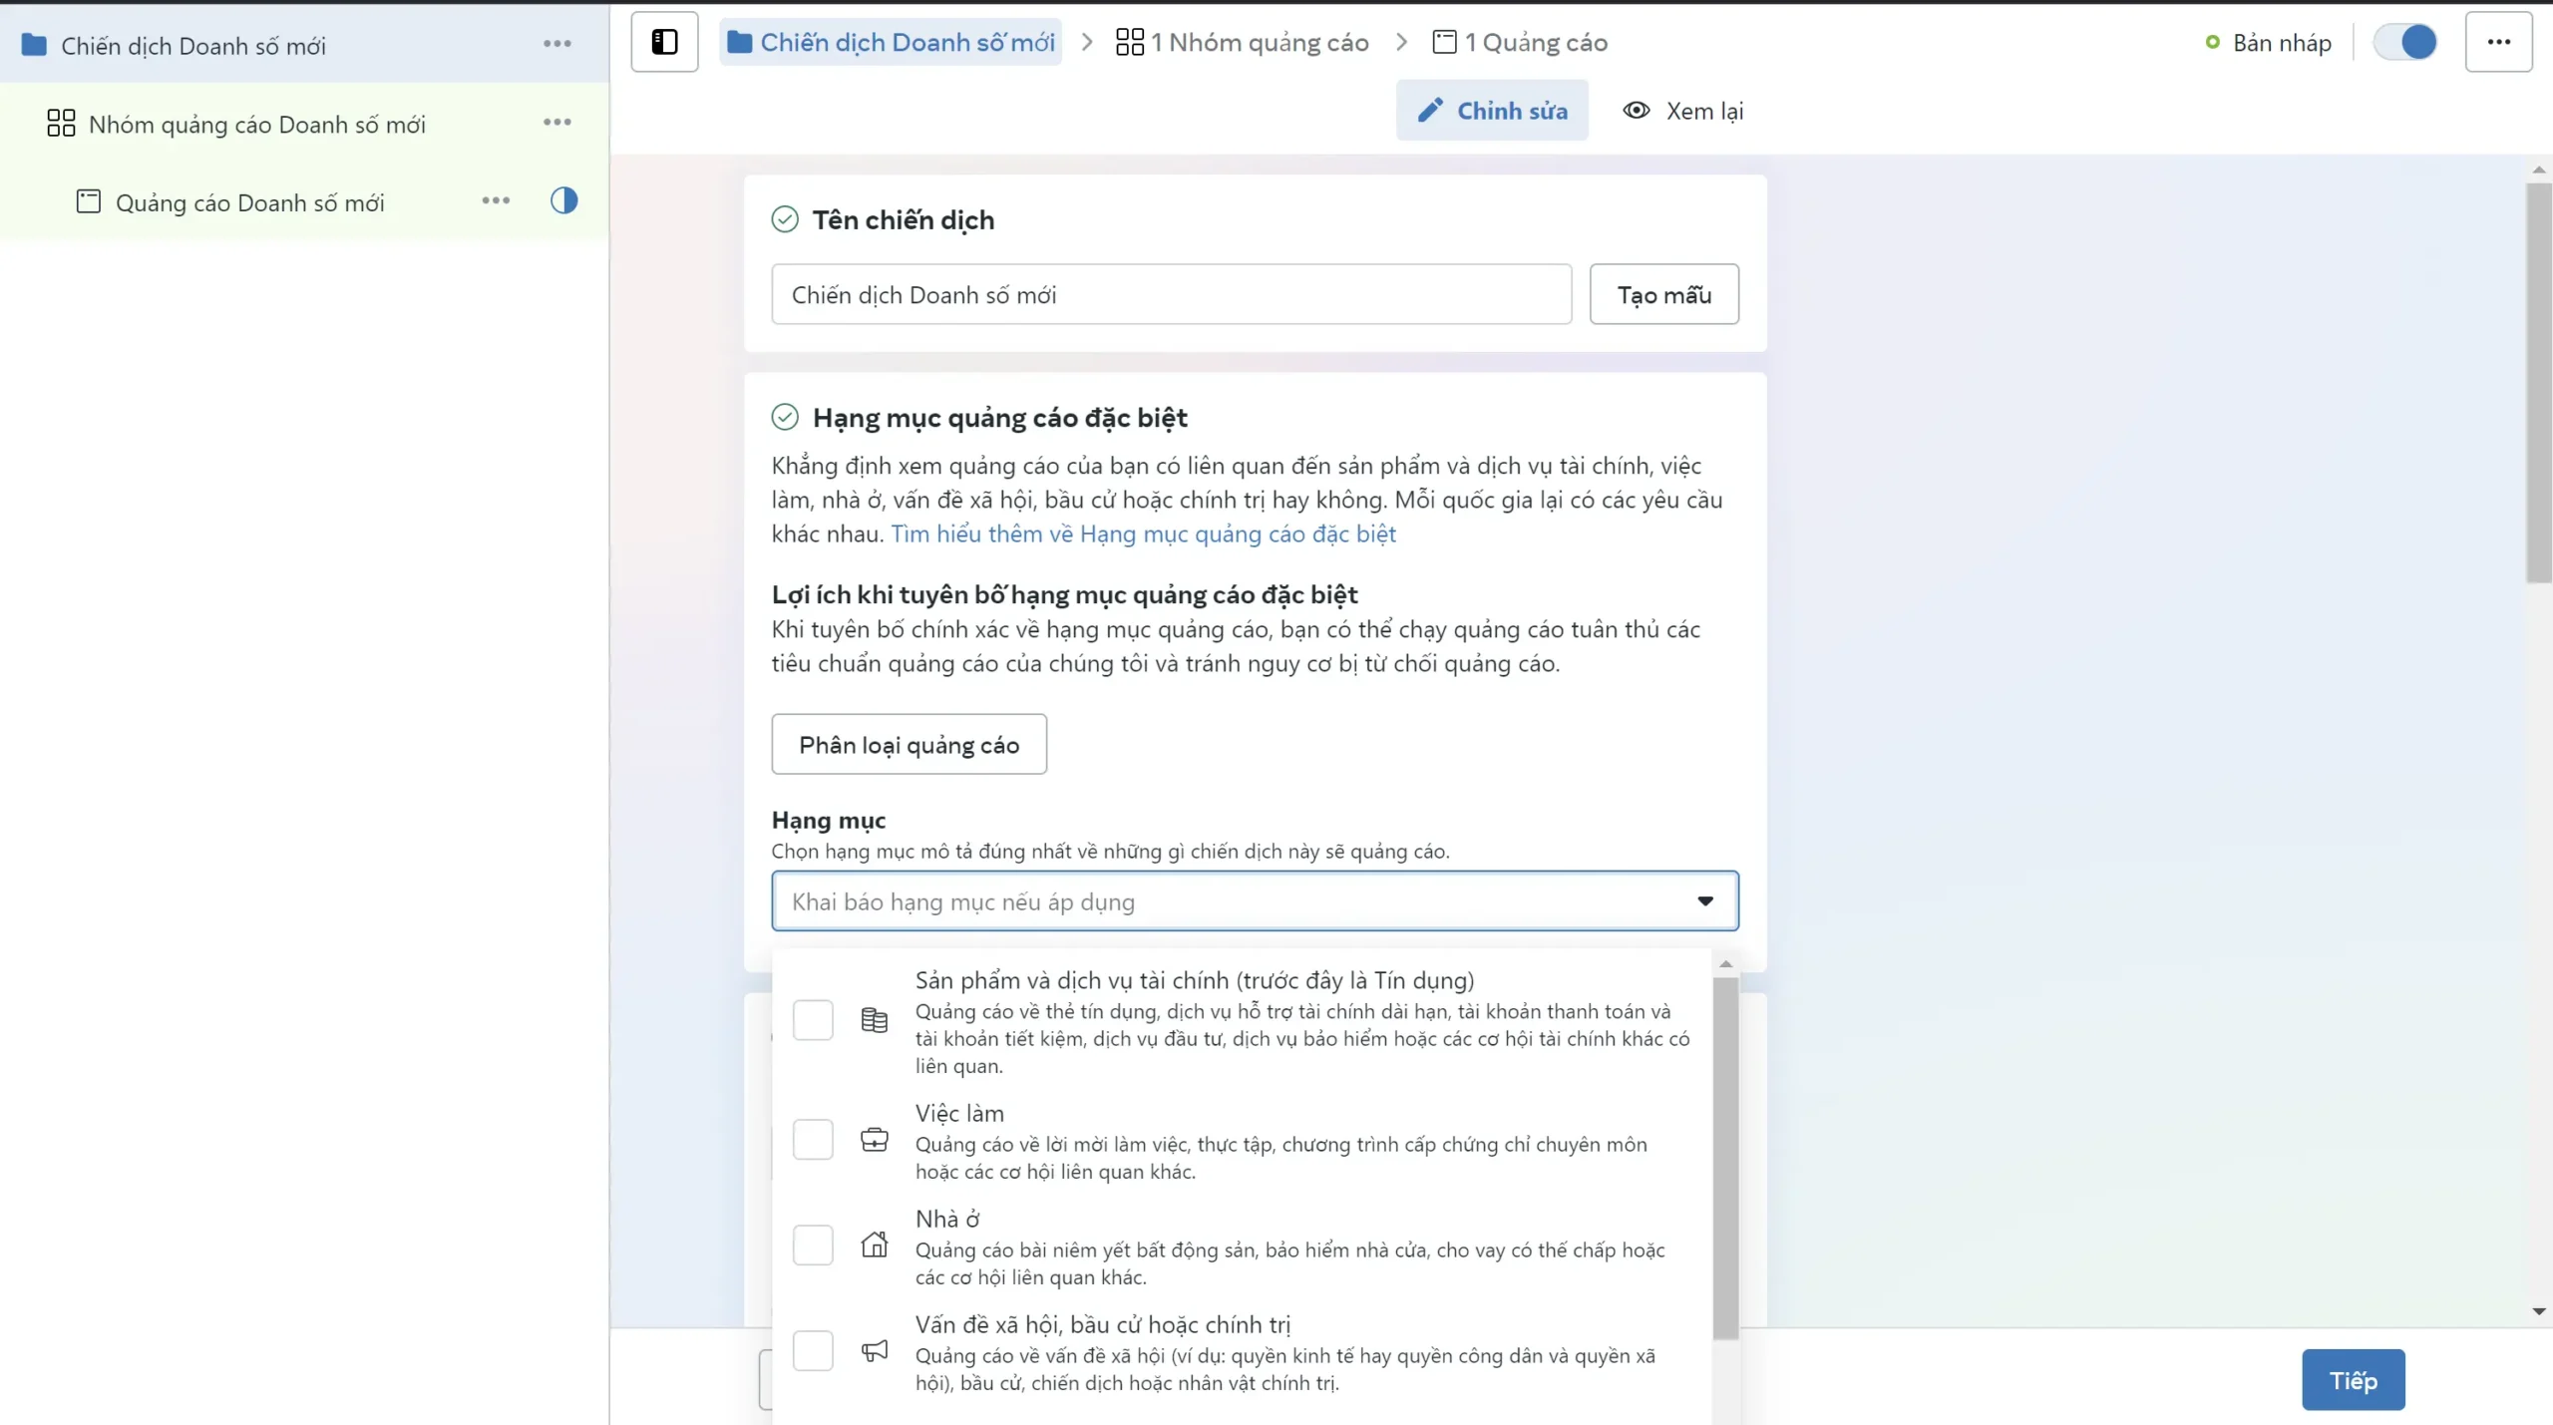Click the green Bản nháp status dot
This screenshot has height=1425, width=2553.
tap(2213, 42)
